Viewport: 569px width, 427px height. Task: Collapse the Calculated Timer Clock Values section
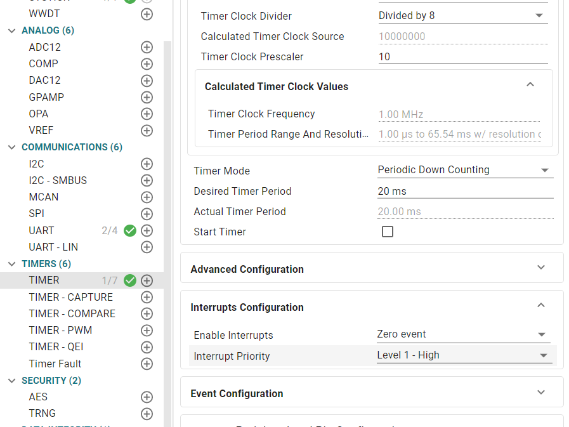[x=530, y=84]
